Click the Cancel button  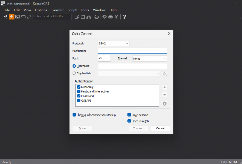click(161, 128)
